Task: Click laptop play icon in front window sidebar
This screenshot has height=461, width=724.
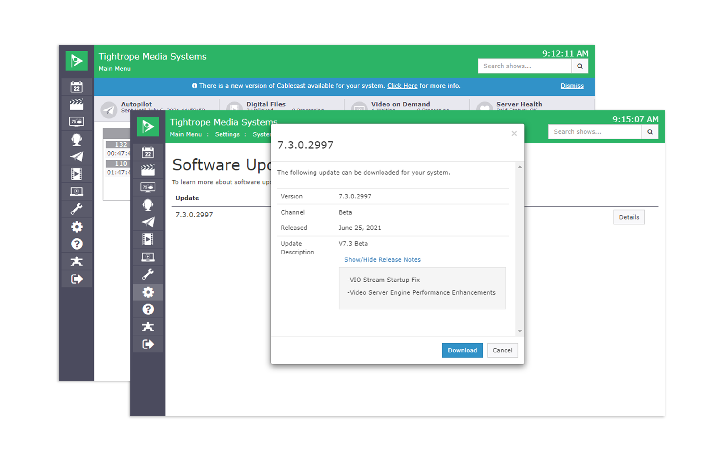Action: [148, 257]
